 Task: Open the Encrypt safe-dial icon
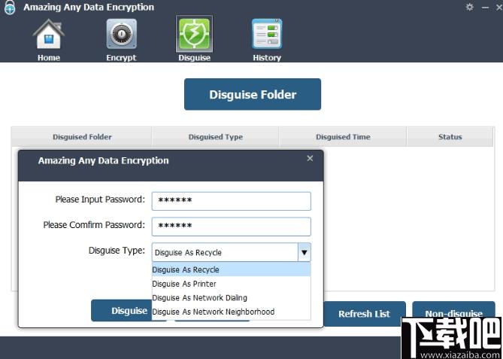[122, 33]
